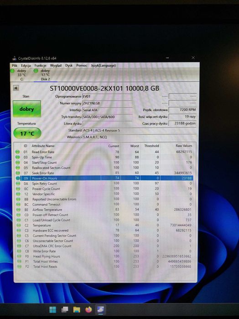Select the Current Pending Sector Count row
The width and height of the screenshot is (239, 319).
[x=104, y=235]
